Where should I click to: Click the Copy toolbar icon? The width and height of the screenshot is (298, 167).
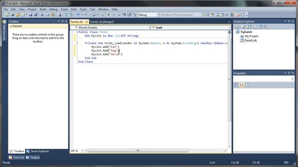pyautogui.click(x=47, y=15)
